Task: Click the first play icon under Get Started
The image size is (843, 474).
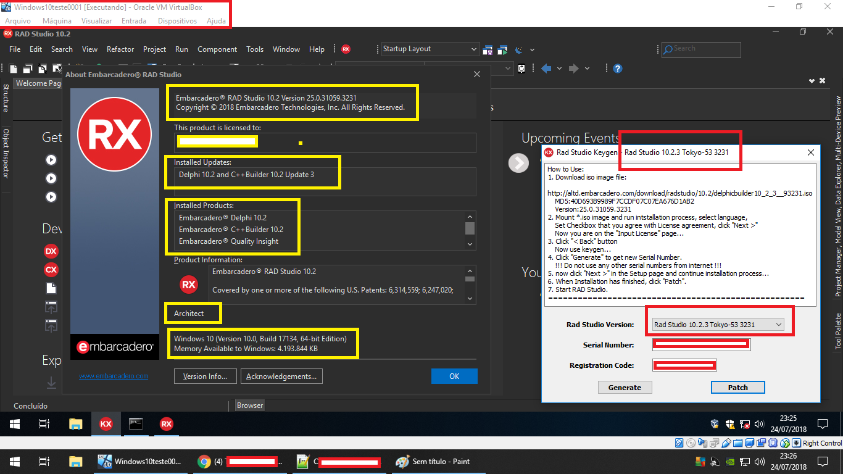Action: tap(51, 160)
